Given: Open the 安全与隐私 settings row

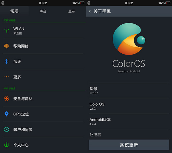Looking at the screenshot, I should [43, 98].
